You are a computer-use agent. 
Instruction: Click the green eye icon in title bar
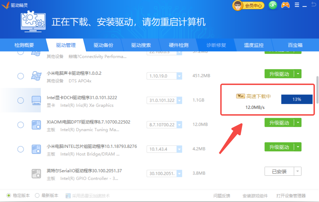click(x=273, y=5)
